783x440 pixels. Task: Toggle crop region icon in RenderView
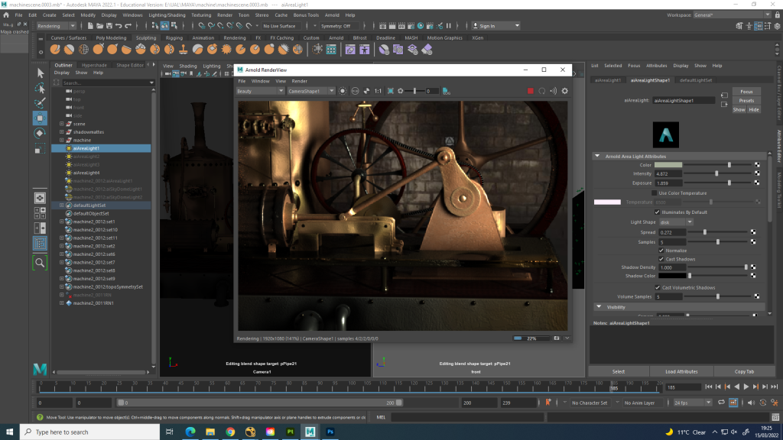click(390, 91)
